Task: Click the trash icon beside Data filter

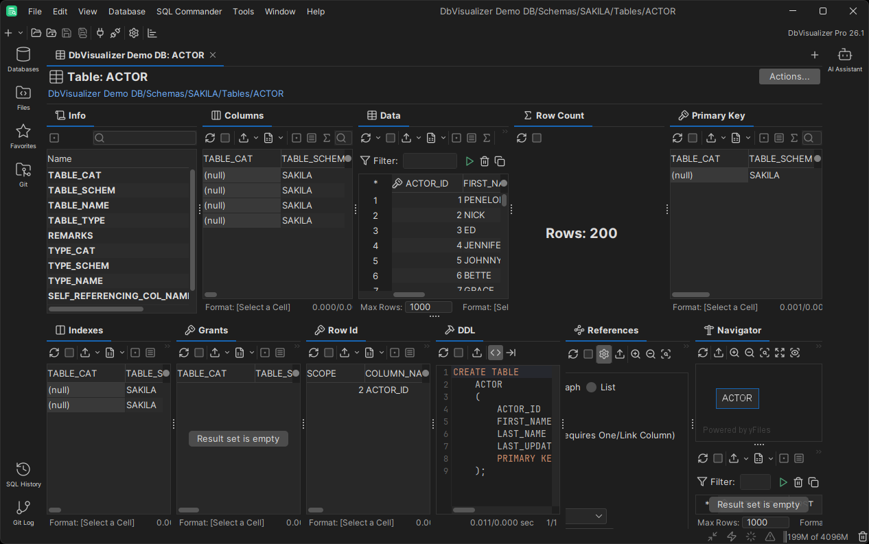Action: [x=485, y=161]
